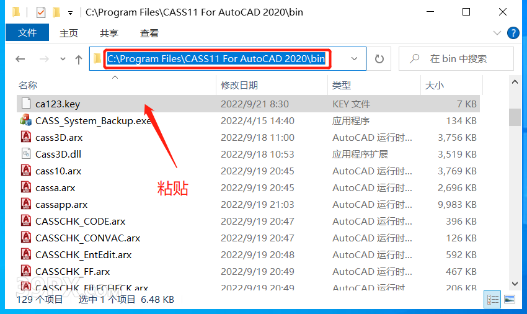Click the file name cass3D.arx
The width and height of the screenshot is (527, 314).
59,138
